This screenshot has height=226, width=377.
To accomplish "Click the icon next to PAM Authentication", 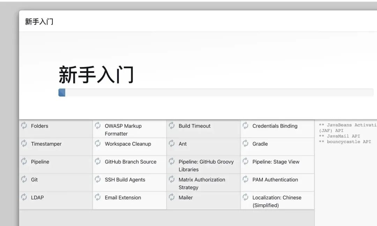I will tap(245, 179).
